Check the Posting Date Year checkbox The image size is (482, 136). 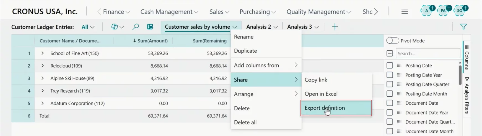coord(390,75)
